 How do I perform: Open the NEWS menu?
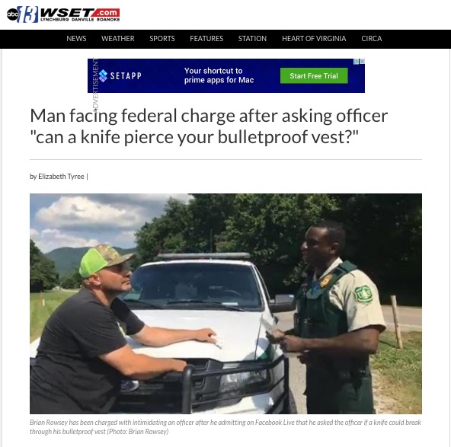click(x=76, y=39)
